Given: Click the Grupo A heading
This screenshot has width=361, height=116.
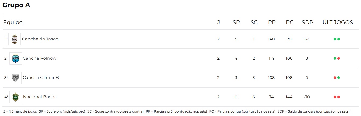Looking at the screenshot, I should pyautogui.click(x=16, y=5).
